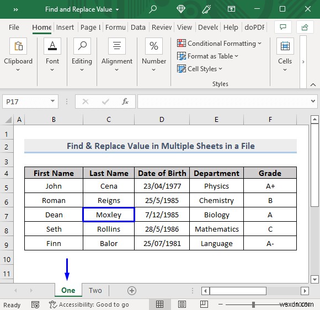Open the Cells group icon
Viewport: 320px width, 310px height.
tap(285, 46)
